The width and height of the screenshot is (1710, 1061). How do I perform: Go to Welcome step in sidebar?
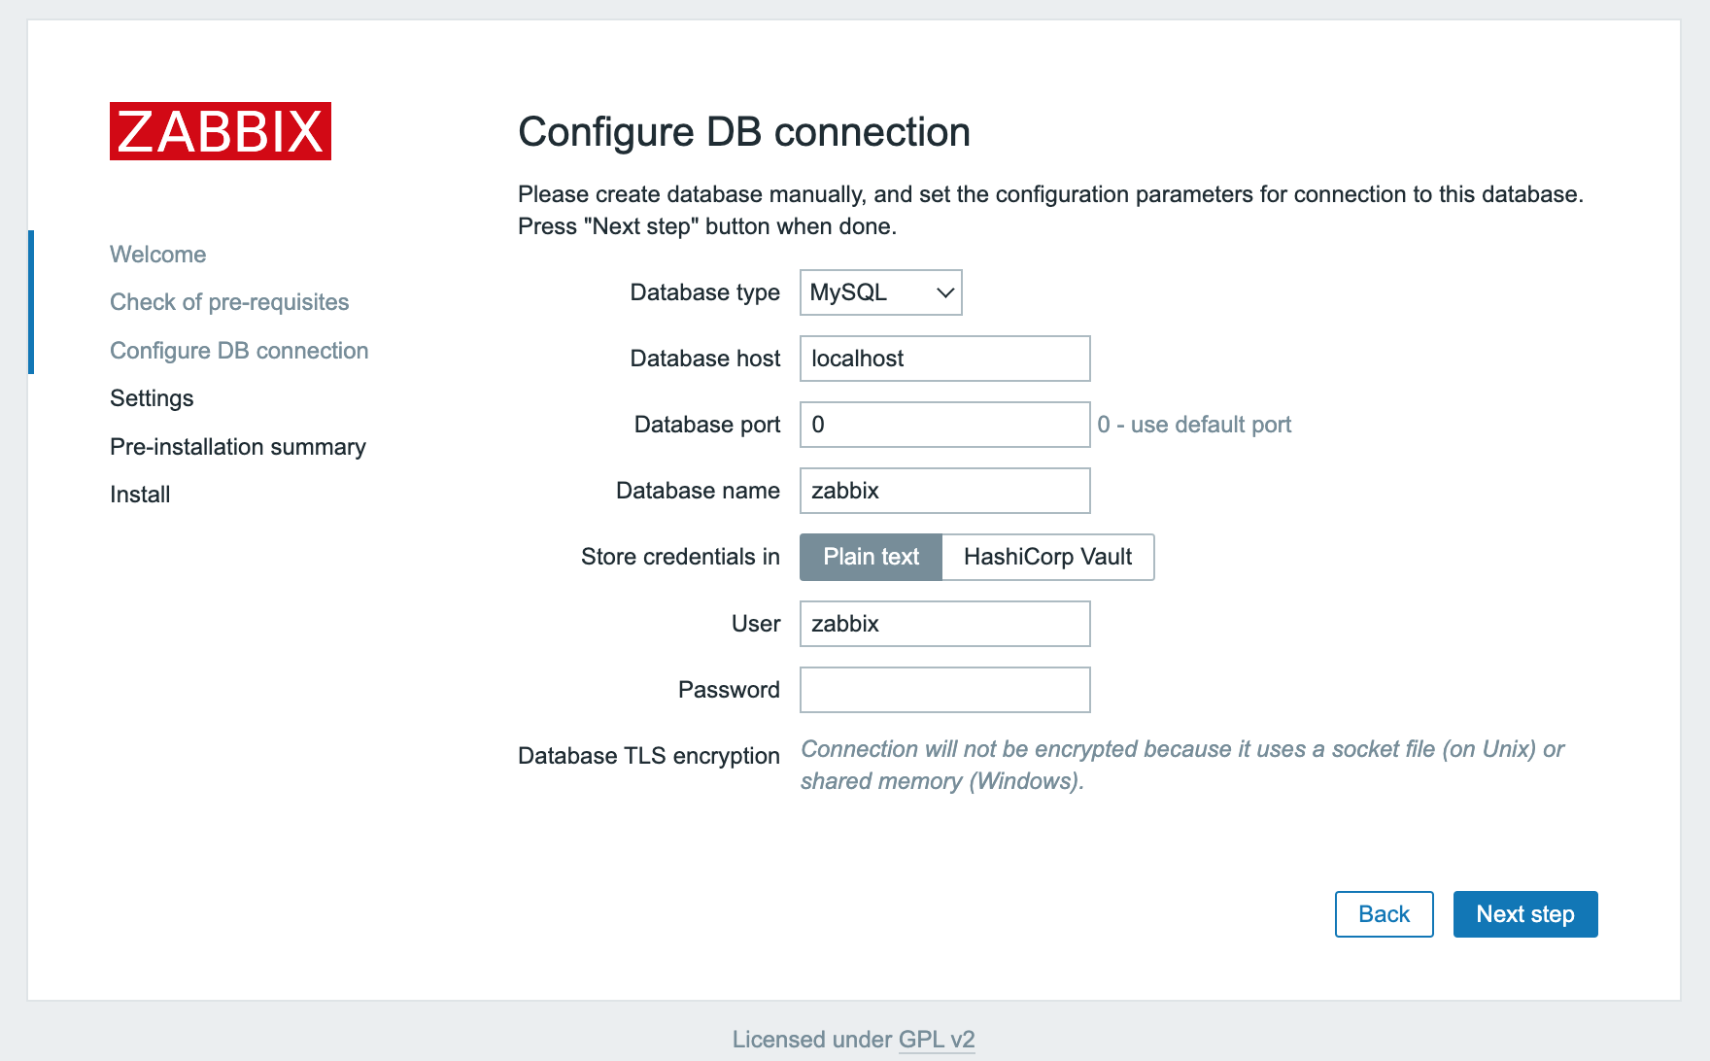coord(158,255)
